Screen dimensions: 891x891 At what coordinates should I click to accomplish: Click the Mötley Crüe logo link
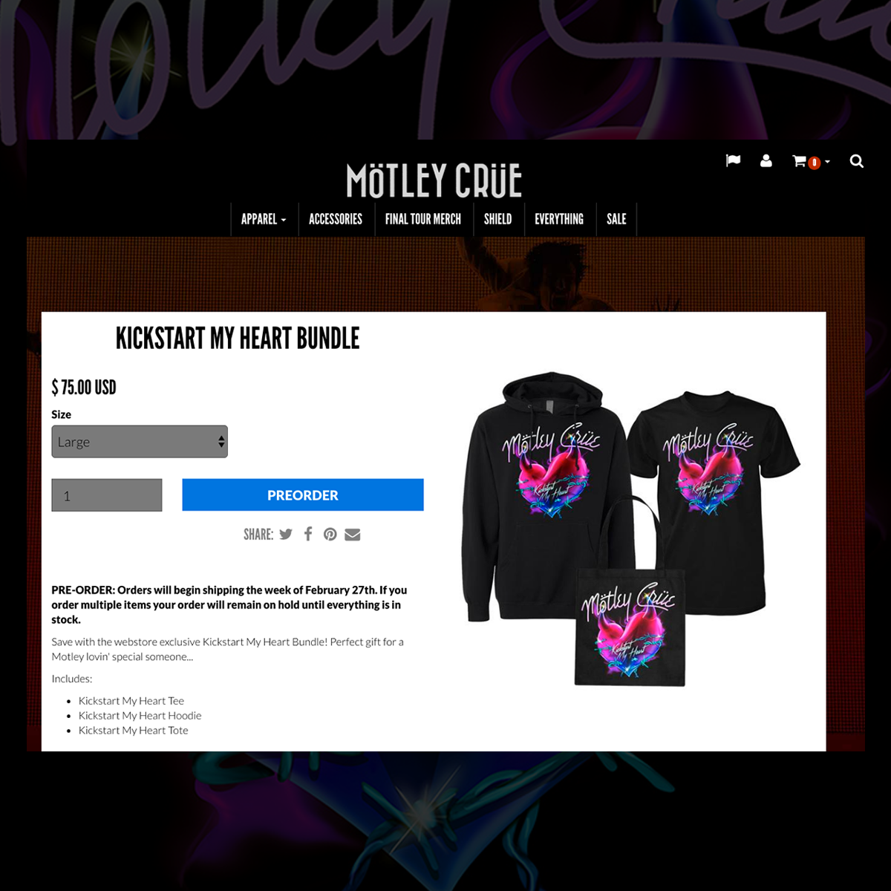tap(434, 181)
